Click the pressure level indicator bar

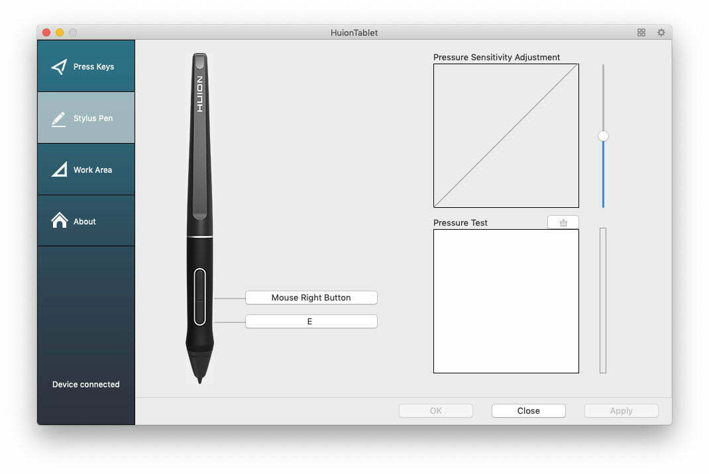tap(603, 301)
